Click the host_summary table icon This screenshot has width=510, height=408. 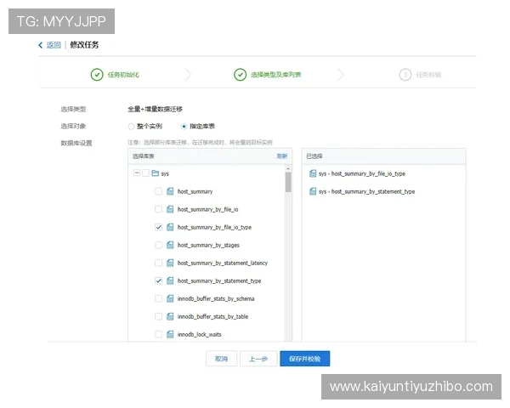170,192
